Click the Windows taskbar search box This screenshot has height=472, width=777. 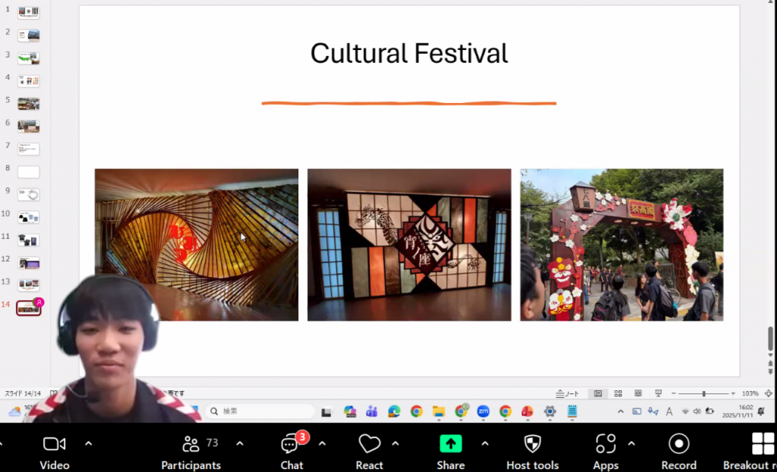260,411
